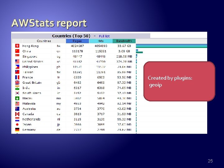Select the Malaysia country name
The image size is (224, 168).
(29, 104)
